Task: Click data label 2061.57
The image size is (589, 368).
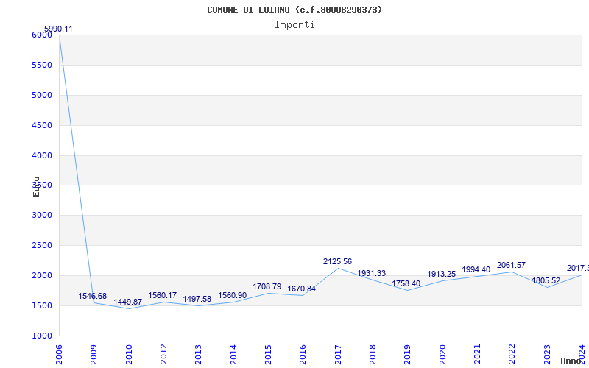Action: point(511,265)
